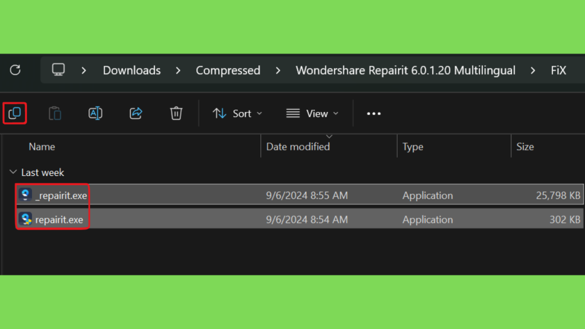
Task: Sort by the Type column header
Action: tap(412, 147)
